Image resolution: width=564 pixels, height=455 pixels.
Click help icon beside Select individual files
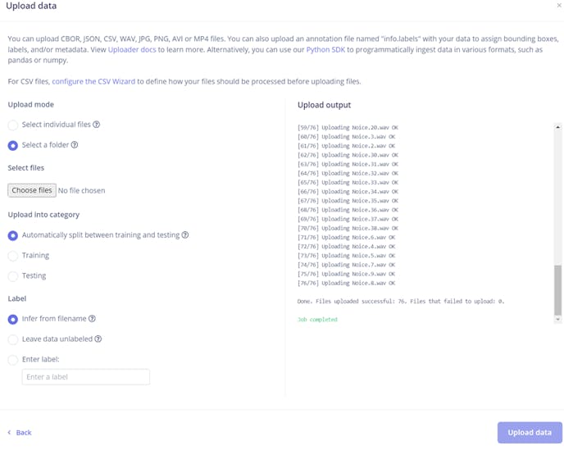(x=97, y=125)
